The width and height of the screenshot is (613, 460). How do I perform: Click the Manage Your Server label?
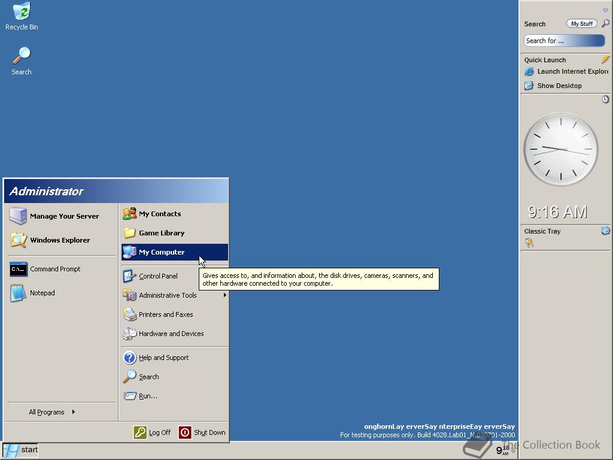(65, 216)
